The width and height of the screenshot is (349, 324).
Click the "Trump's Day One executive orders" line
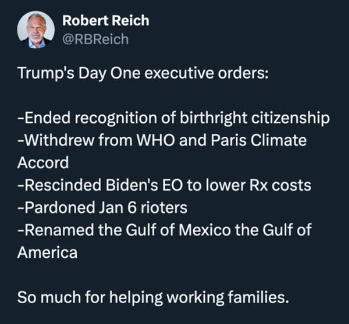click(x=143, y=74)
